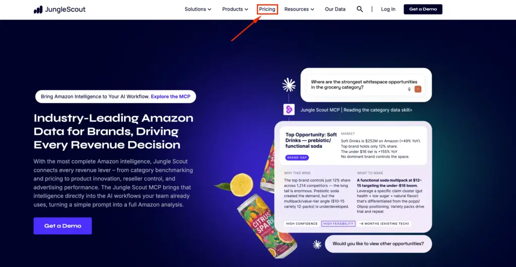Image resolution: width=516 pixels, height=267 pixels.
Task: Click the microphone icon in prompt box
Action: (409, 89)
